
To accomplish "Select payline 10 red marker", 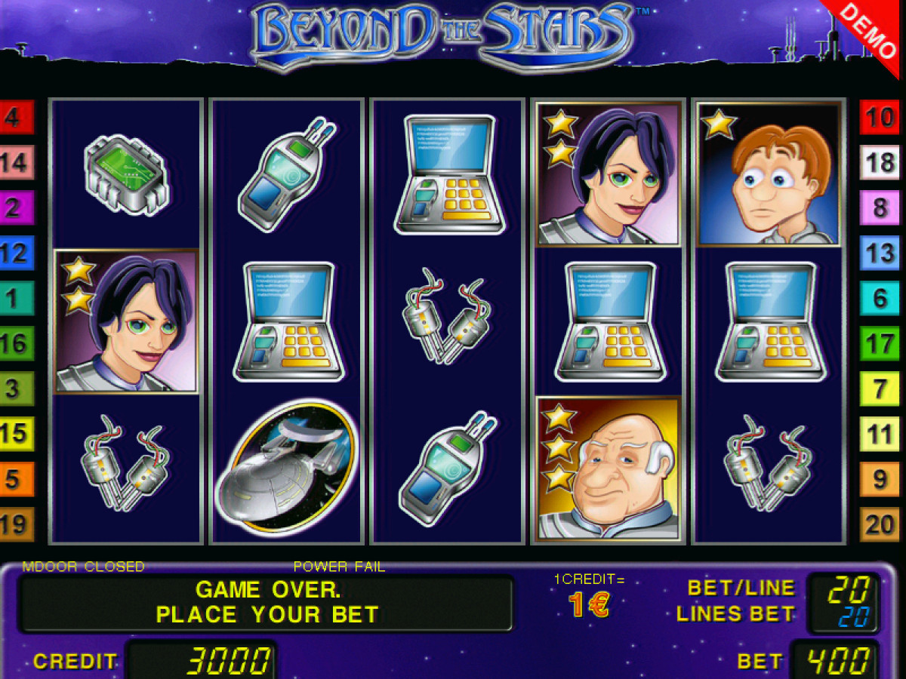I will point(879,118).
